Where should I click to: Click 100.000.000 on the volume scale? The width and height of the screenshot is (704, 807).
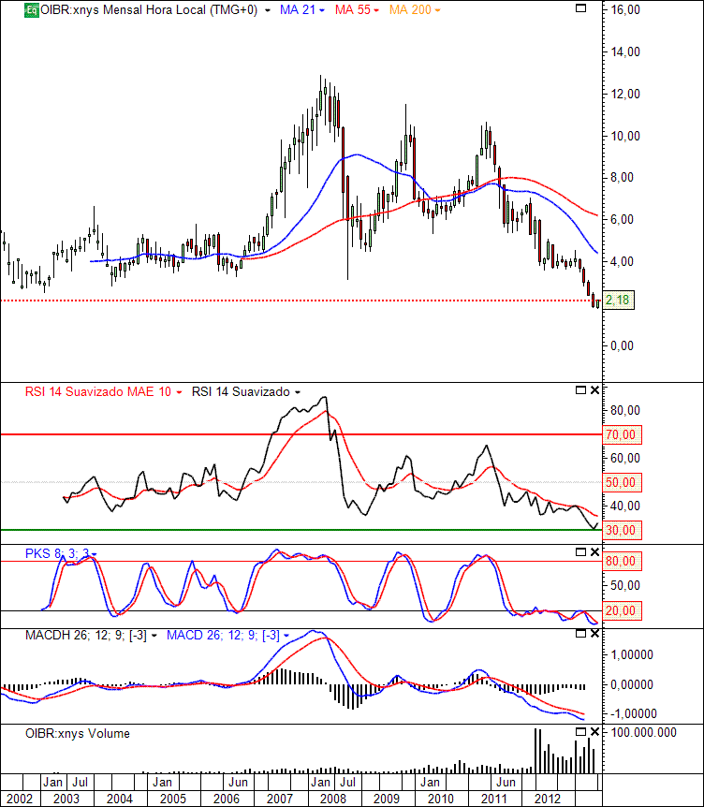pos(643,732)
